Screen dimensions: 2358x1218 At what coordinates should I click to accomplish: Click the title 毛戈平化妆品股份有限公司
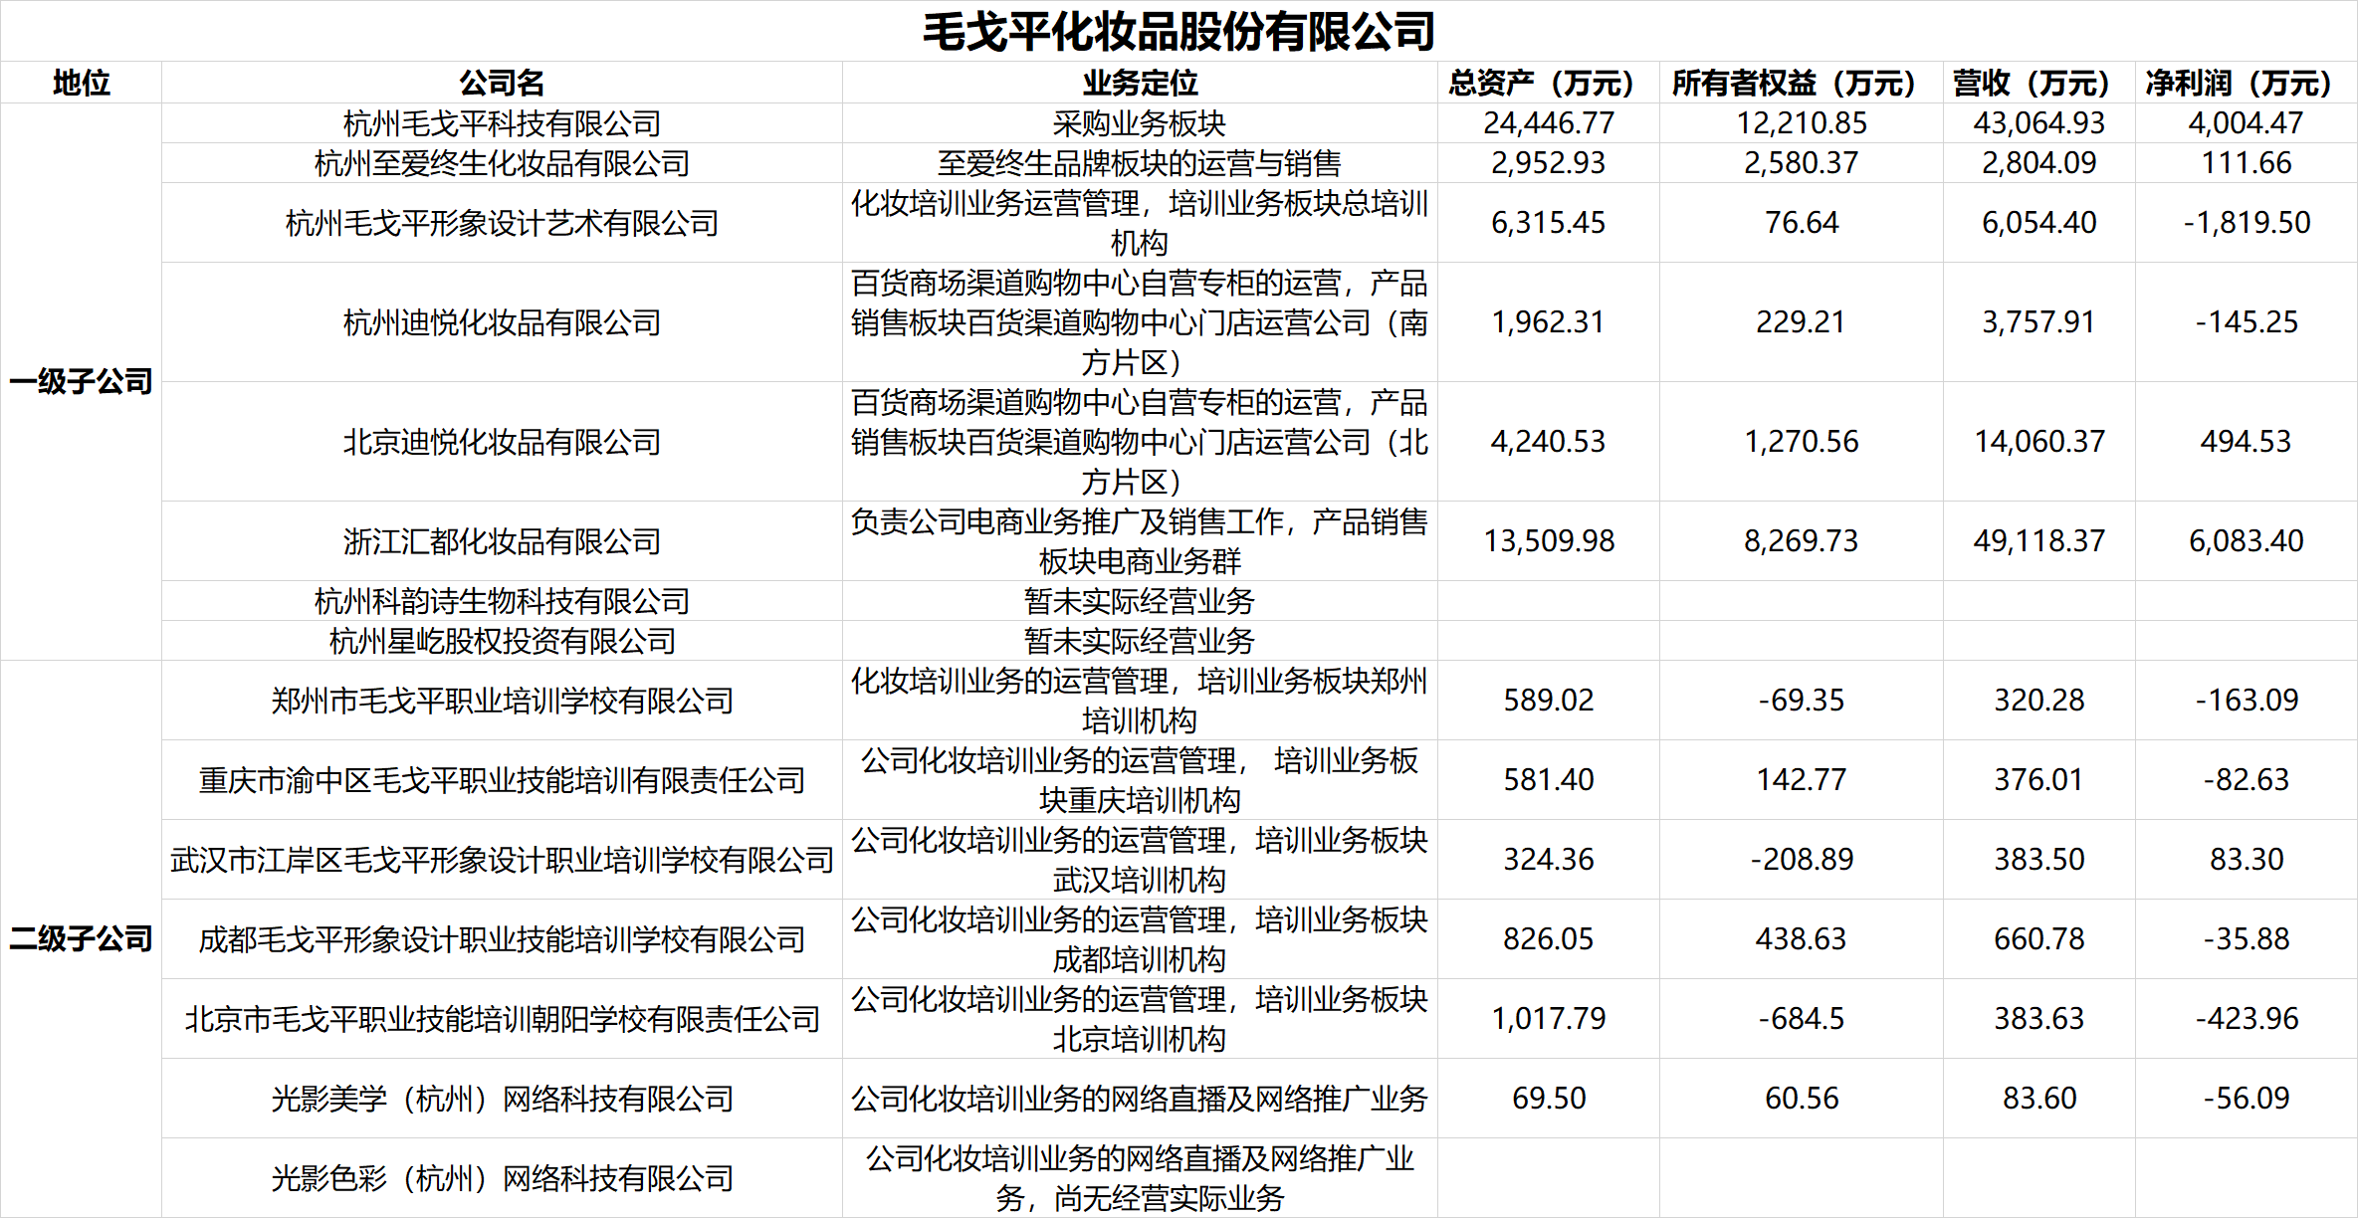(1179, 31)
